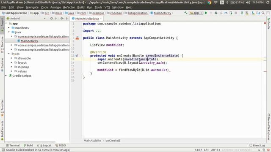Click the tool window toggle icon in status bar
The height and width of the screenshot is (152, 271).
tap(3, 150)
